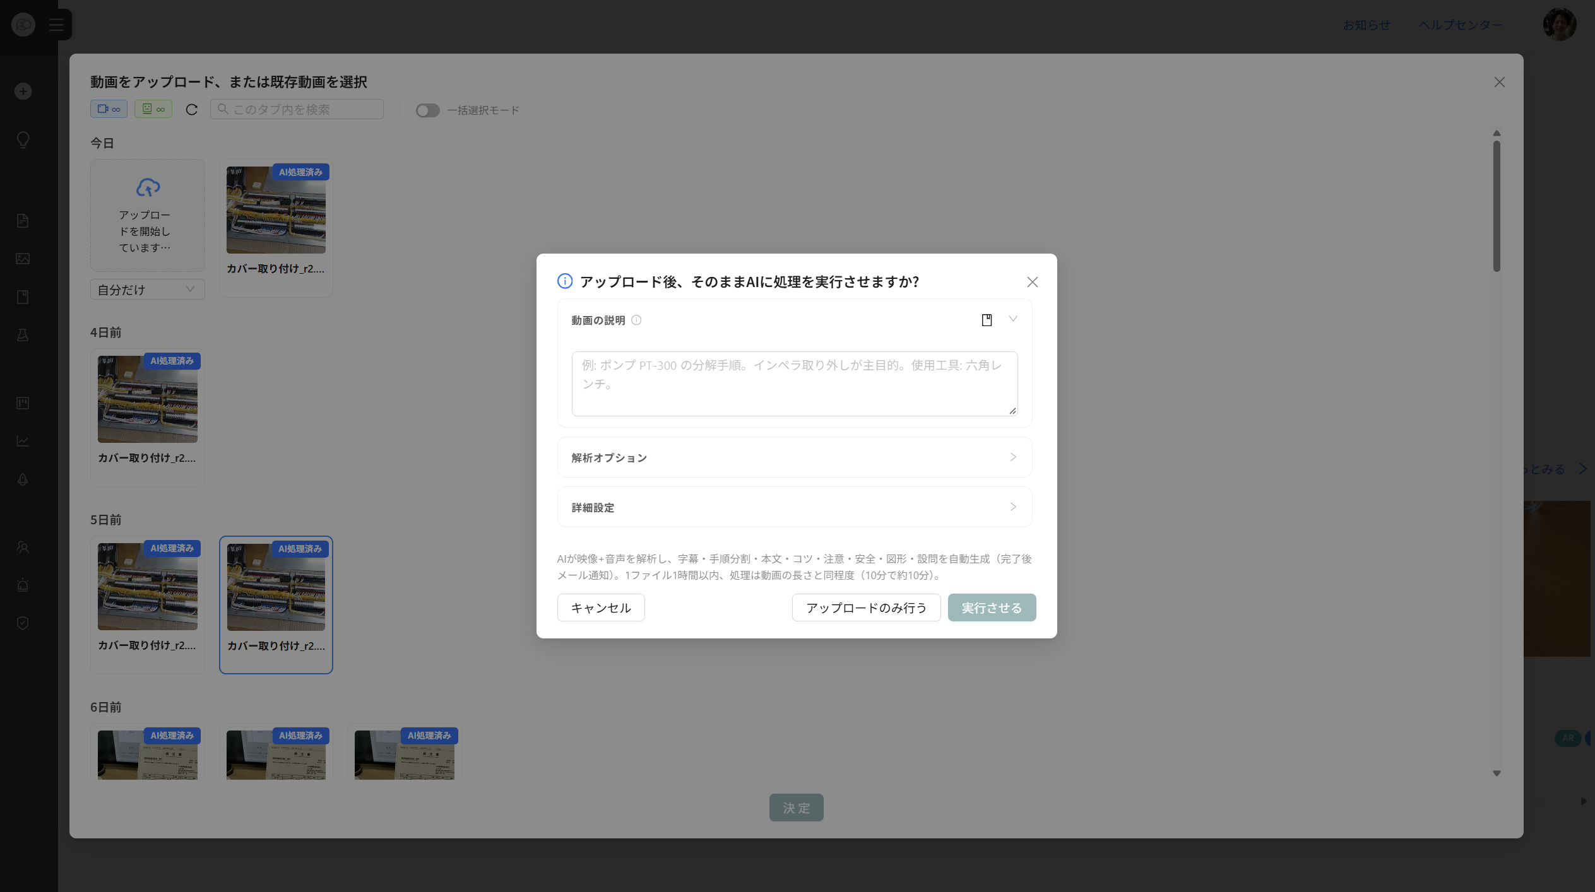Open the template icon beside 動画の説明

(987, 320)
